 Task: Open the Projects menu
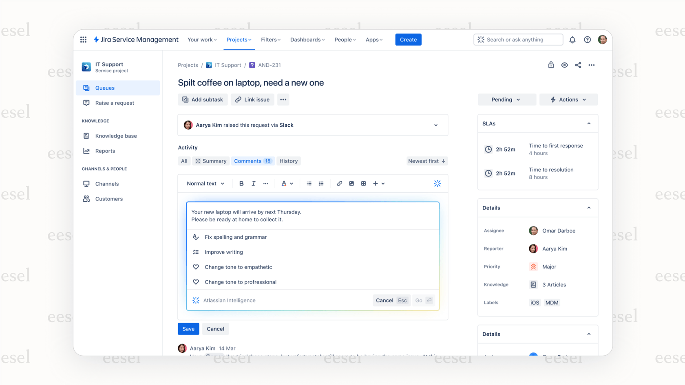pyautogui.click(x=239, y=40)
